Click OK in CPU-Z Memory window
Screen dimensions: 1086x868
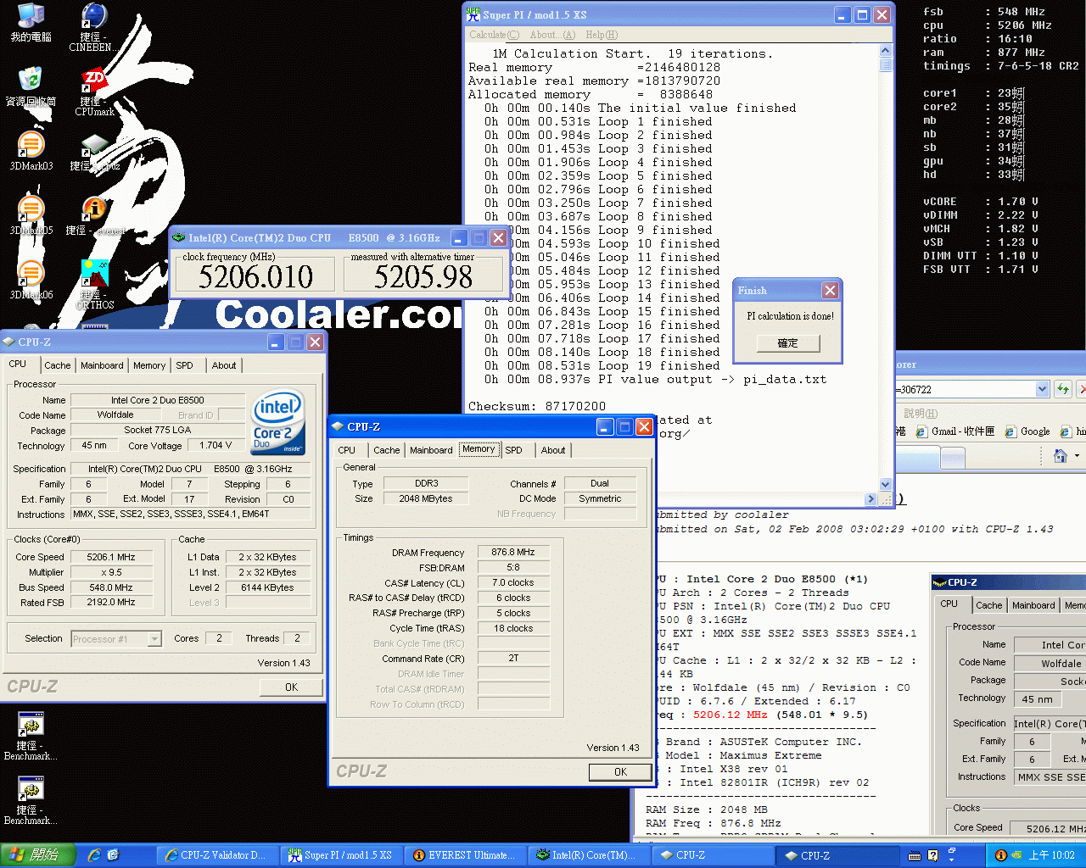click(x=620, y=772)
